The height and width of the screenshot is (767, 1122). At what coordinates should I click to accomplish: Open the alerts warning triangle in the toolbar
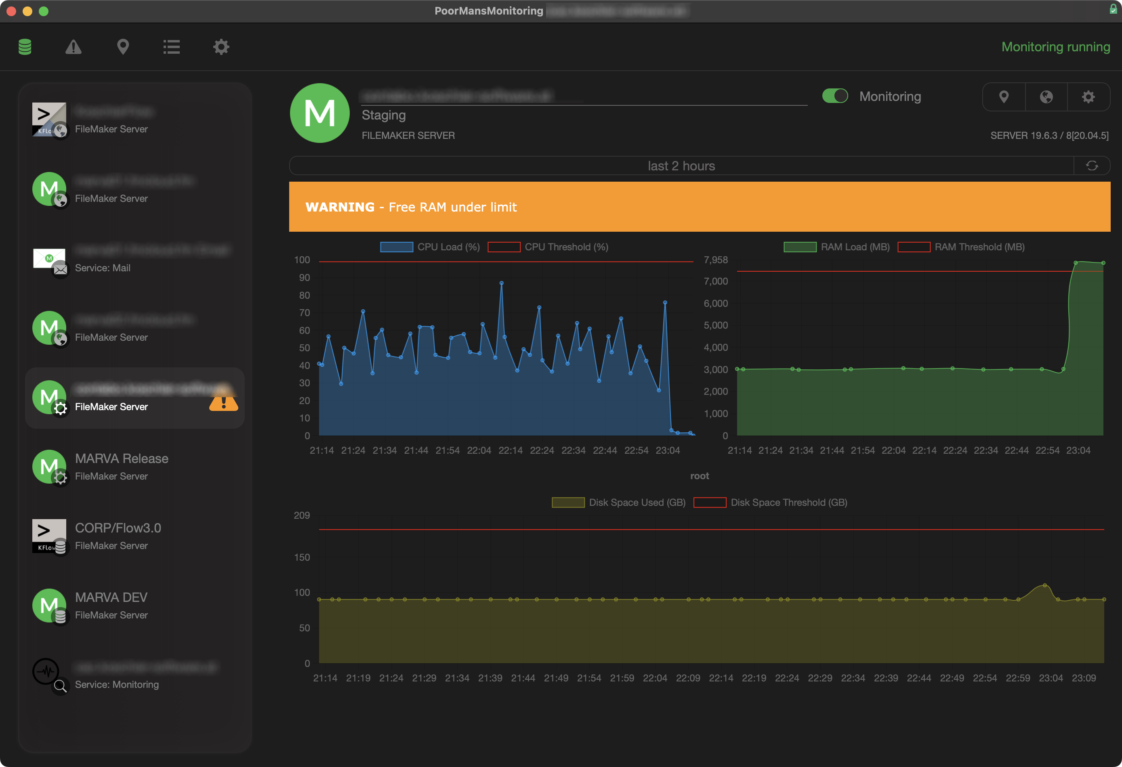click(x=74, y=47)
